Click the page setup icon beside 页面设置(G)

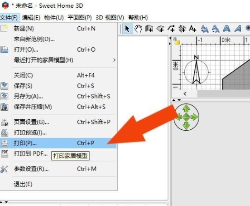5,122
